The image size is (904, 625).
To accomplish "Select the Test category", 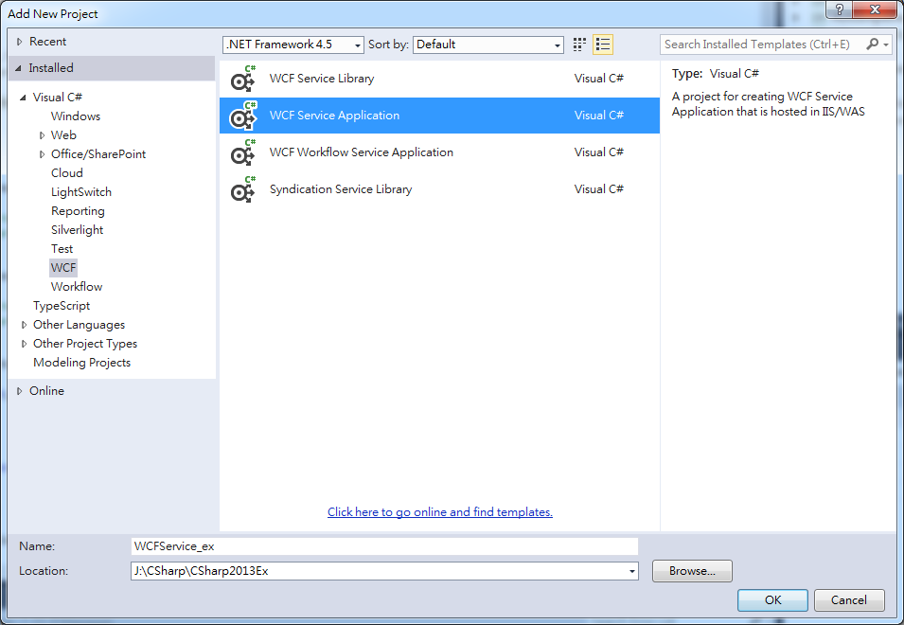I will 62,248.
